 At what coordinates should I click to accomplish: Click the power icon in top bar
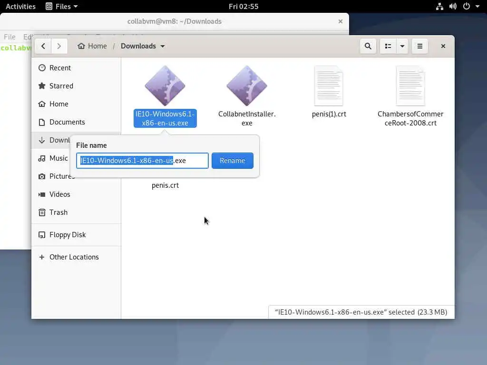[467, 6]
